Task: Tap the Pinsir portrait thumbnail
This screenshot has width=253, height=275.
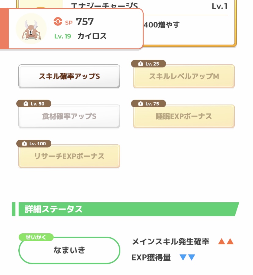Action: click(x=31, y=29)
